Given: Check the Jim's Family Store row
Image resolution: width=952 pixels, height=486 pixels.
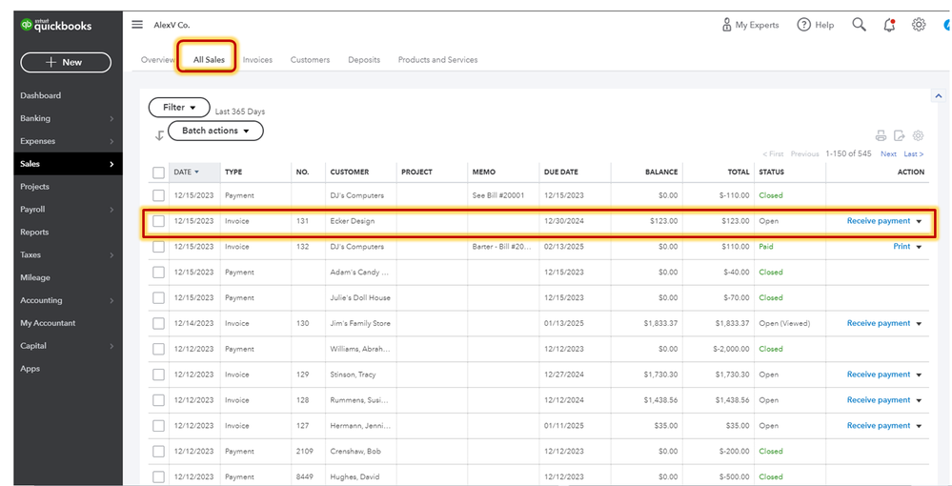Looking at the screenshot, I should pos(158,323).
